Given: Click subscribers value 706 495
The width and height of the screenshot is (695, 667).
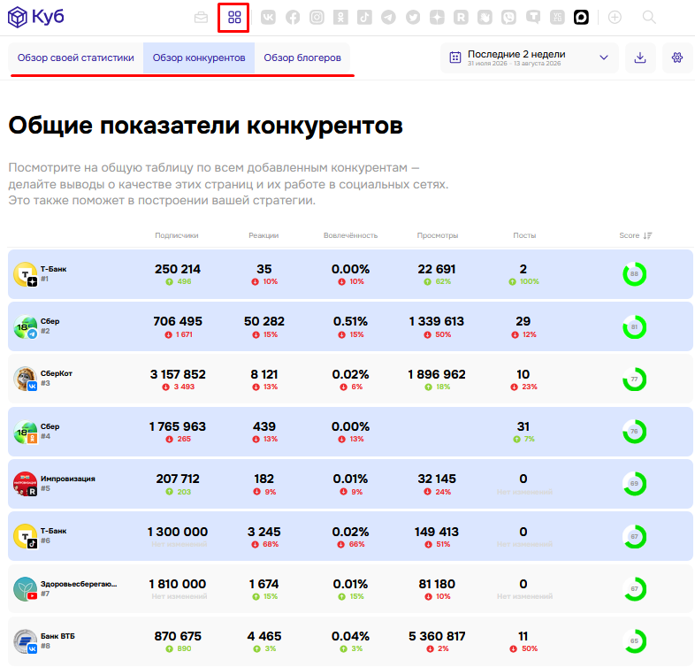Looking at the screenshot, I should (x=178, y=321).
